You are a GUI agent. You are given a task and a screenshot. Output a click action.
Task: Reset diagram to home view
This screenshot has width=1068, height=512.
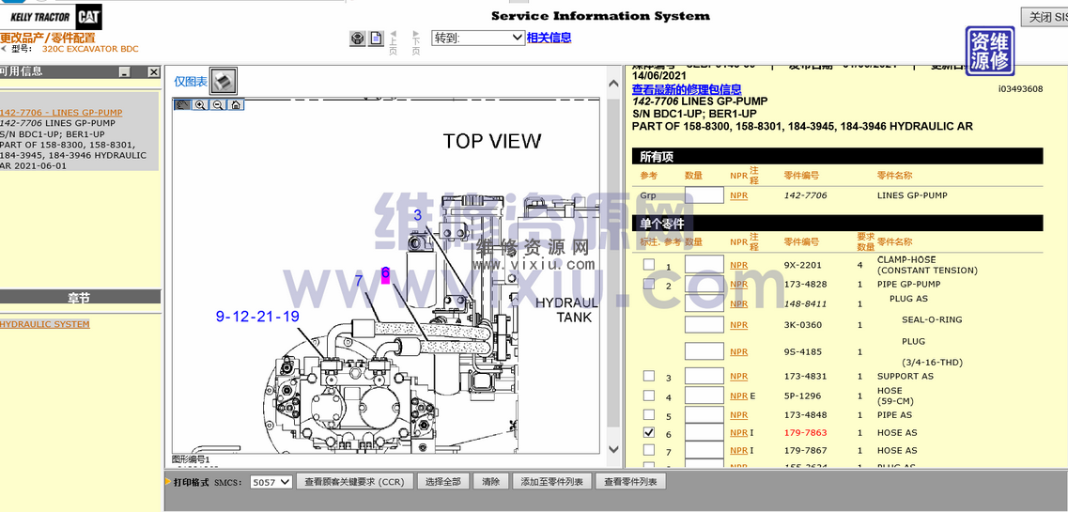tap(236, 104)
